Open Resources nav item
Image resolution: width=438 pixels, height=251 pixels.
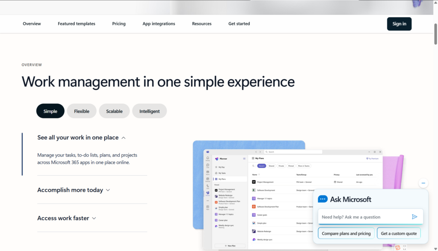tap(202, 24)
